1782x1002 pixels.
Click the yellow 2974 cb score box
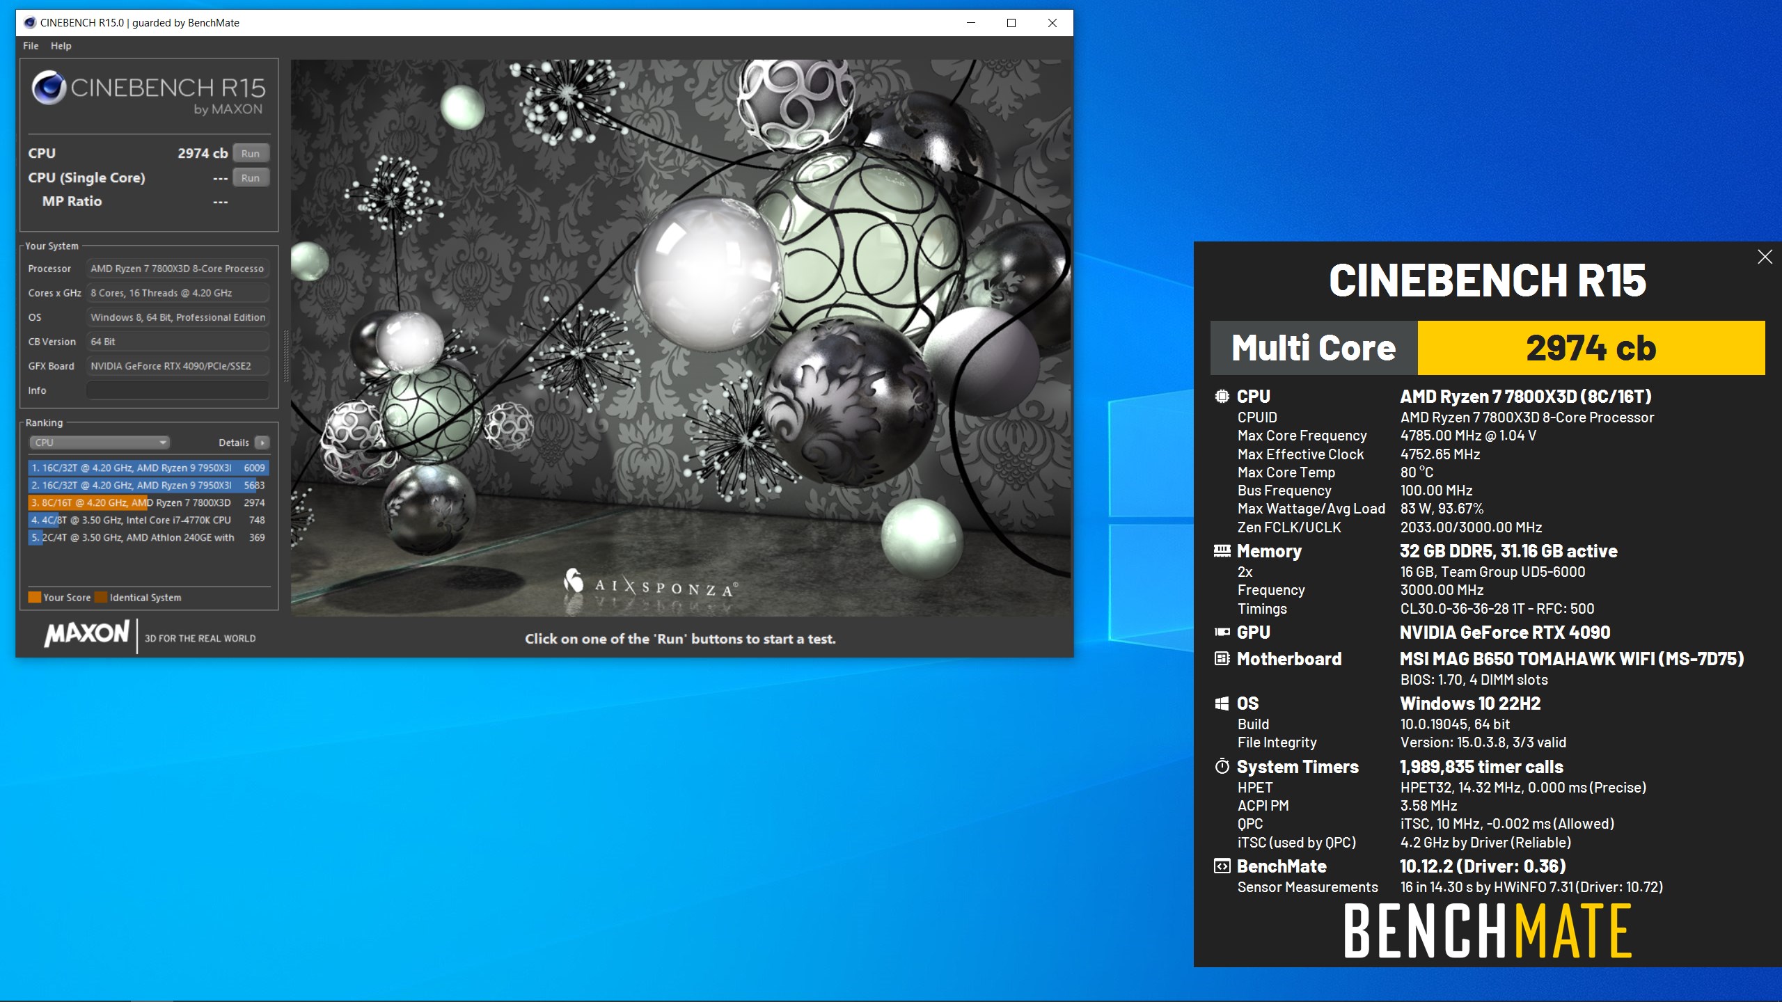[1591, 348]
